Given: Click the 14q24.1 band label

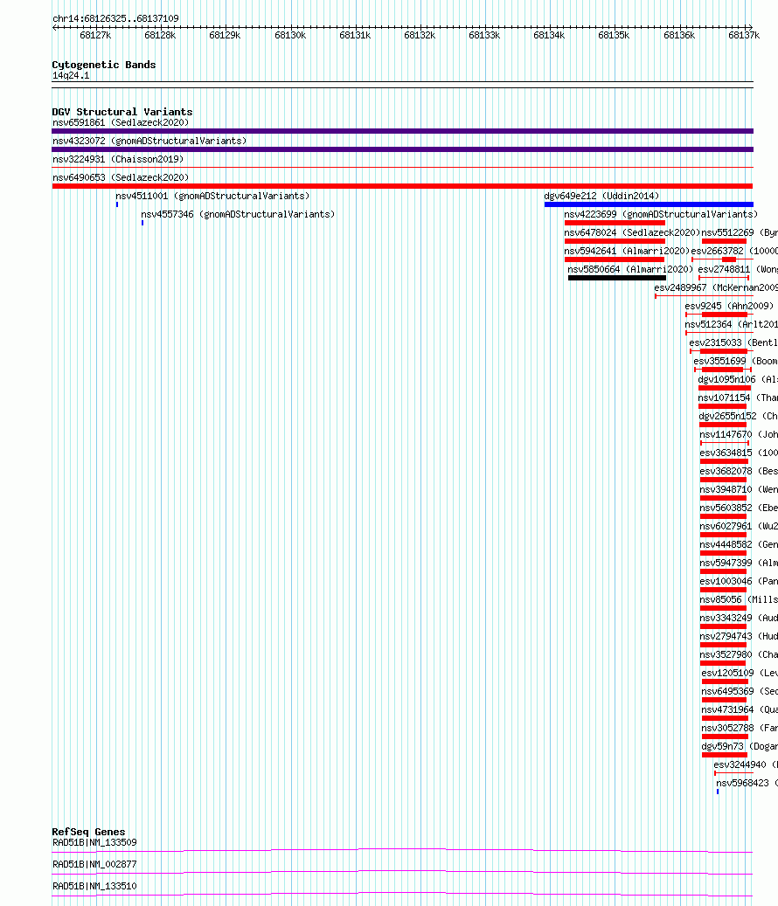Looking at the screenshot, I should point(71,76).
